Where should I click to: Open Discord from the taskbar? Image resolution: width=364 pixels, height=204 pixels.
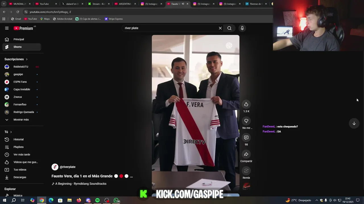[88, 200]
